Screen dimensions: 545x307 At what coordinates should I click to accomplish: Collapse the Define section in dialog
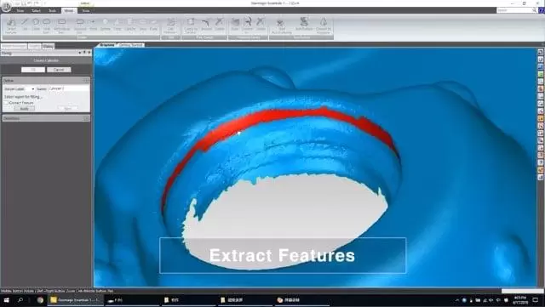coord(86,80)
